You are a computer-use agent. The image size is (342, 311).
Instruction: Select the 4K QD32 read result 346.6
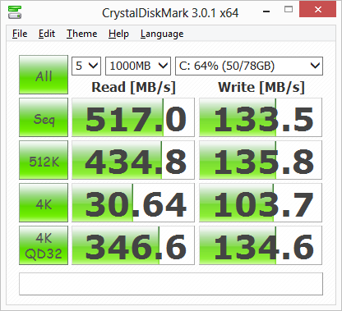coord(133,245)
